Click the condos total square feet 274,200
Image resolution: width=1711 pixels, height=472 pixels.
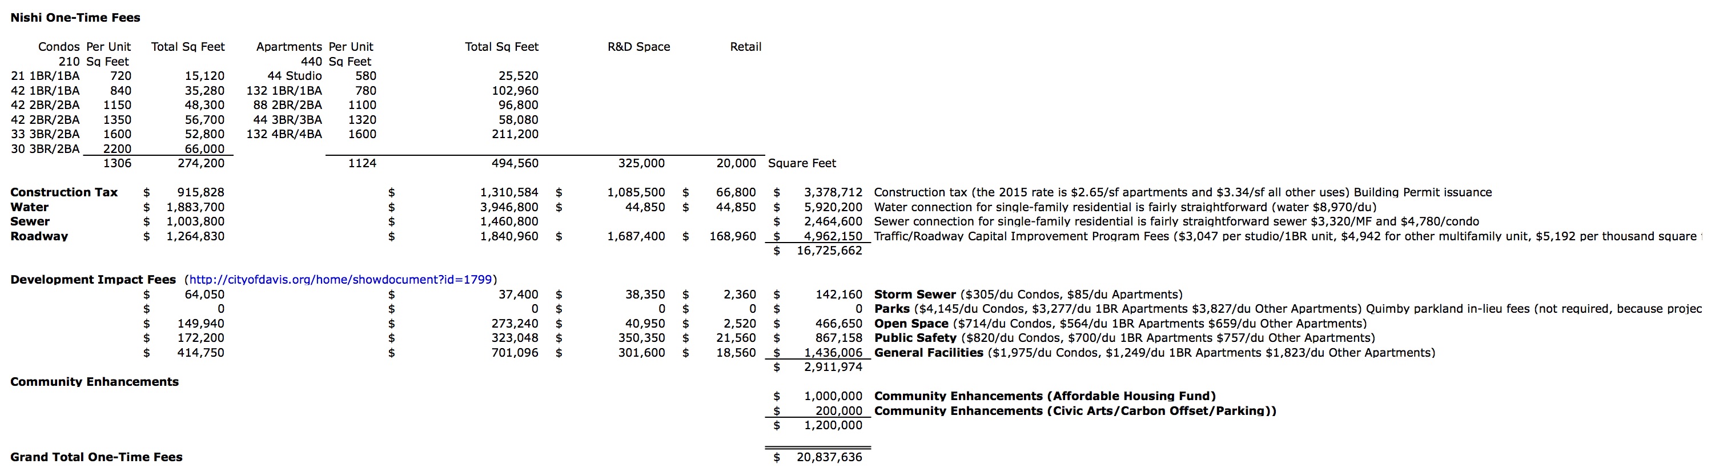point(200,163)
